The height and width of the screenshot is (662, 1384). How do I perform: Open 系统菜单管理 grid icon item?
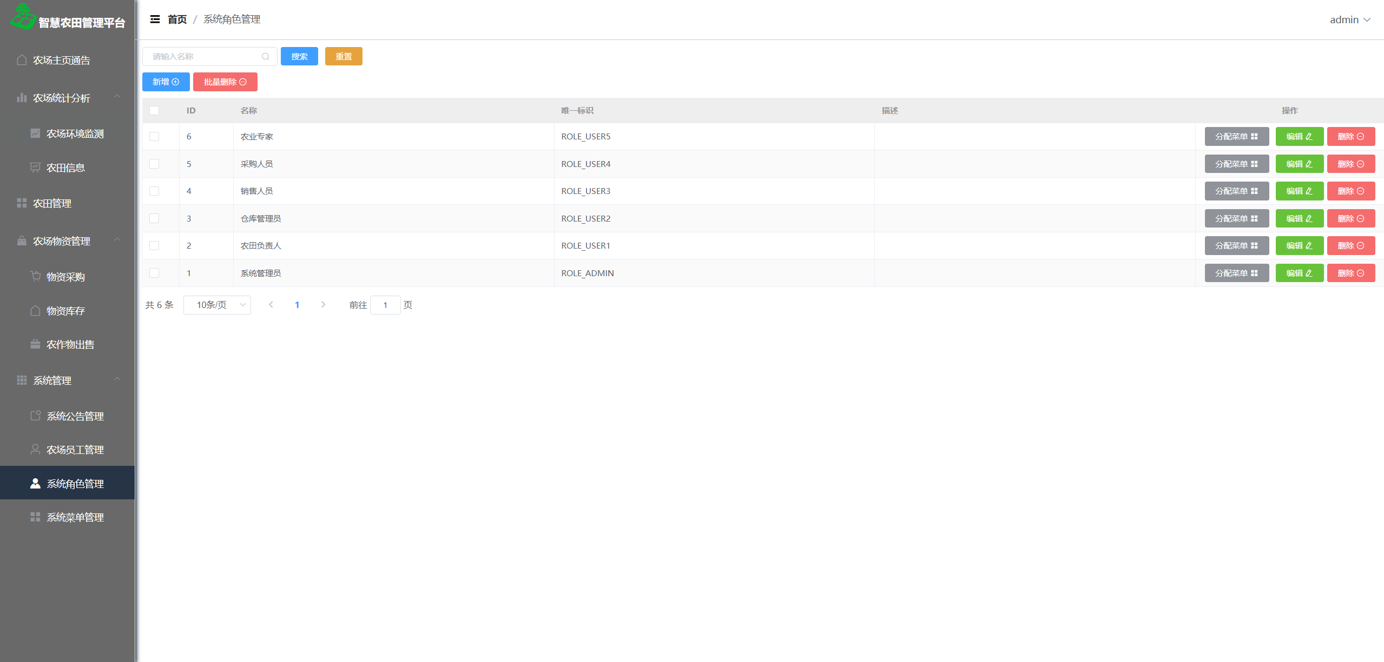tap(36, 517)
